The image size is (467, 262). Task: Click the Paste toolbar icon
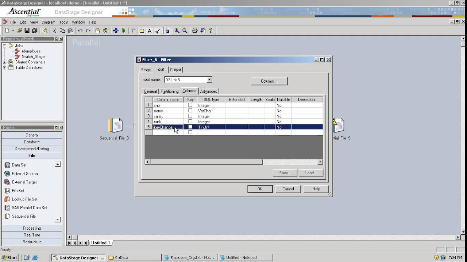pos(70,31)
